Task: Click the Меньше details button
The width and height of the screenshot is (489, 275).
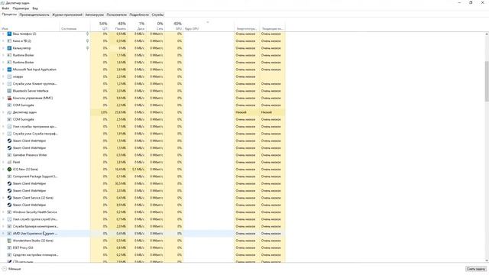Action: tap(11, 269)
